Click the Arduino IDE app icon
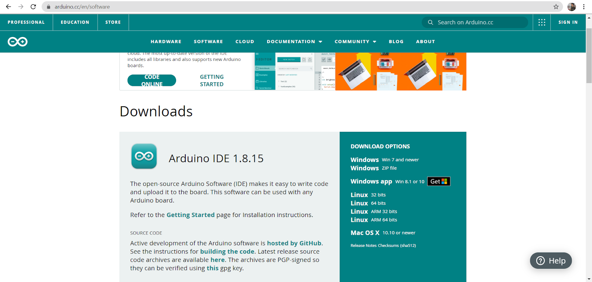Screen dimensions: 592x282 144,156
